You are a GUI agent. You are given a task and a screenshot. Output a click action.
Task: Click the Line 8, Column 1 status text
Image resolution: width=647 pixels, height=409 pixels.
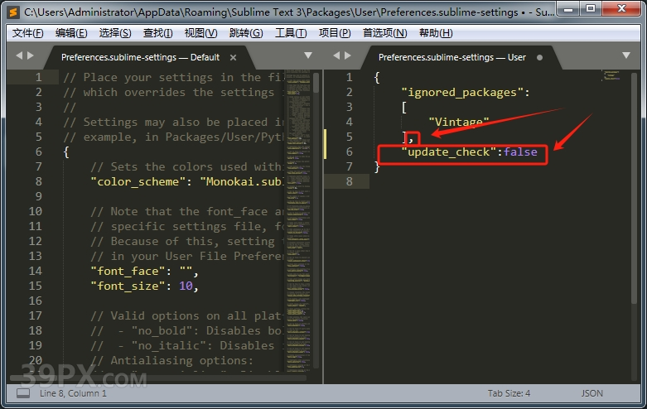tap(73, 393)
